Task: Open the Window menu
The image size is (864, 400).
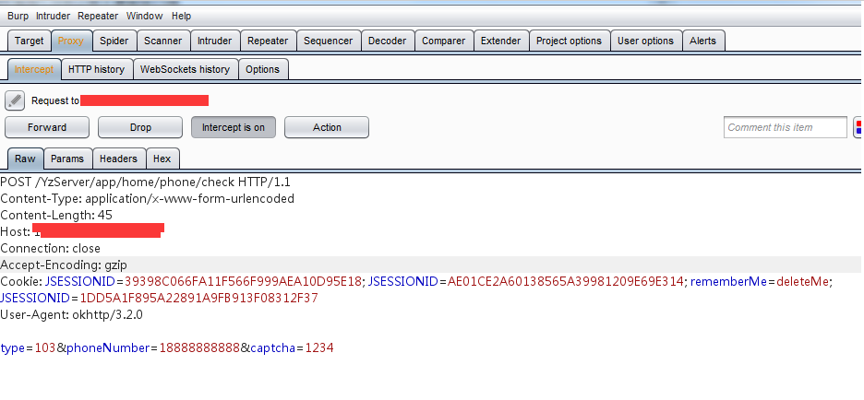Action: [x=144, y=16]
